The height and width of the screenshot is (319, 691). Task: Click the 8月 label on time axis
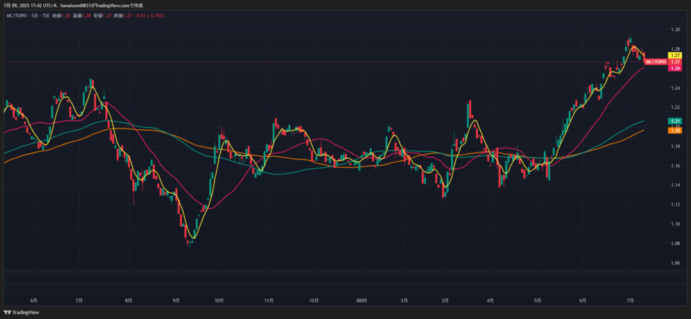coord(129,301)
